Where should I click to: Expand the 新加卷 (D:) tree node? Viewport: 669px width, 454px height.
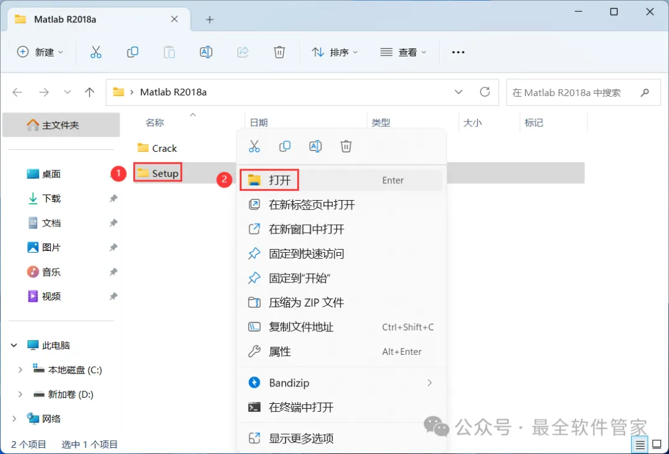pos(20,395)
